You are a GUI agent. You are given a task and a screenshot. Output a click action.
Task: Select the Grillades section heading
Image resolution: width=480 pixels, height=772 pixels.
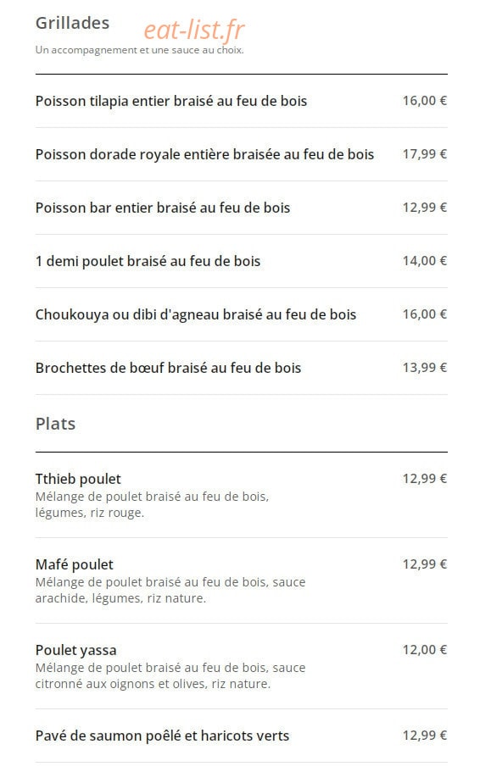[72, 23]
